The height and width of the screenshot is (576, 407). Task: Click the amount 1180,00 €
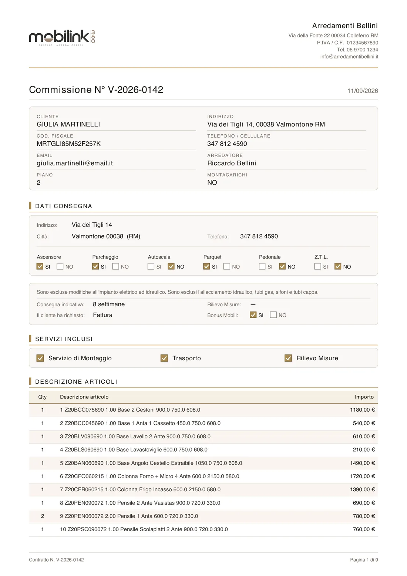pos(363,410)
